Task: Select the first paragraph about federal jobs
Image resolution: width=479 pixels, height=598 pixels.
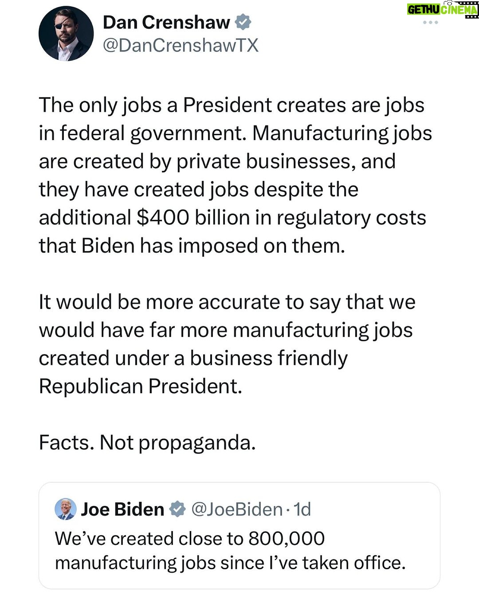Action: click(x=236, y=175)
